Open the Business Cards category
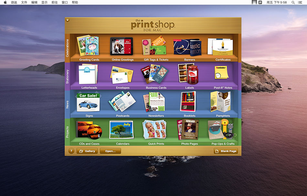 coord(155,74)
